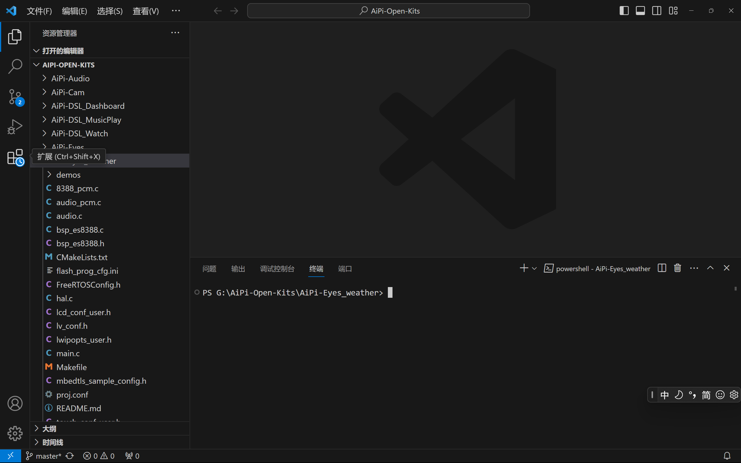The image size is (741, 463).
Task: Switch to the 端口 panel tab
Action: pyautogui.click(x=345, y=269)
